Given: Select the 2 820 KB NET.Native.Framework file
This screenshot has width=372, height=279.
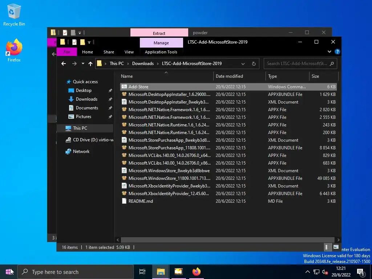Looking at the screenshot, I should point(228,110).
